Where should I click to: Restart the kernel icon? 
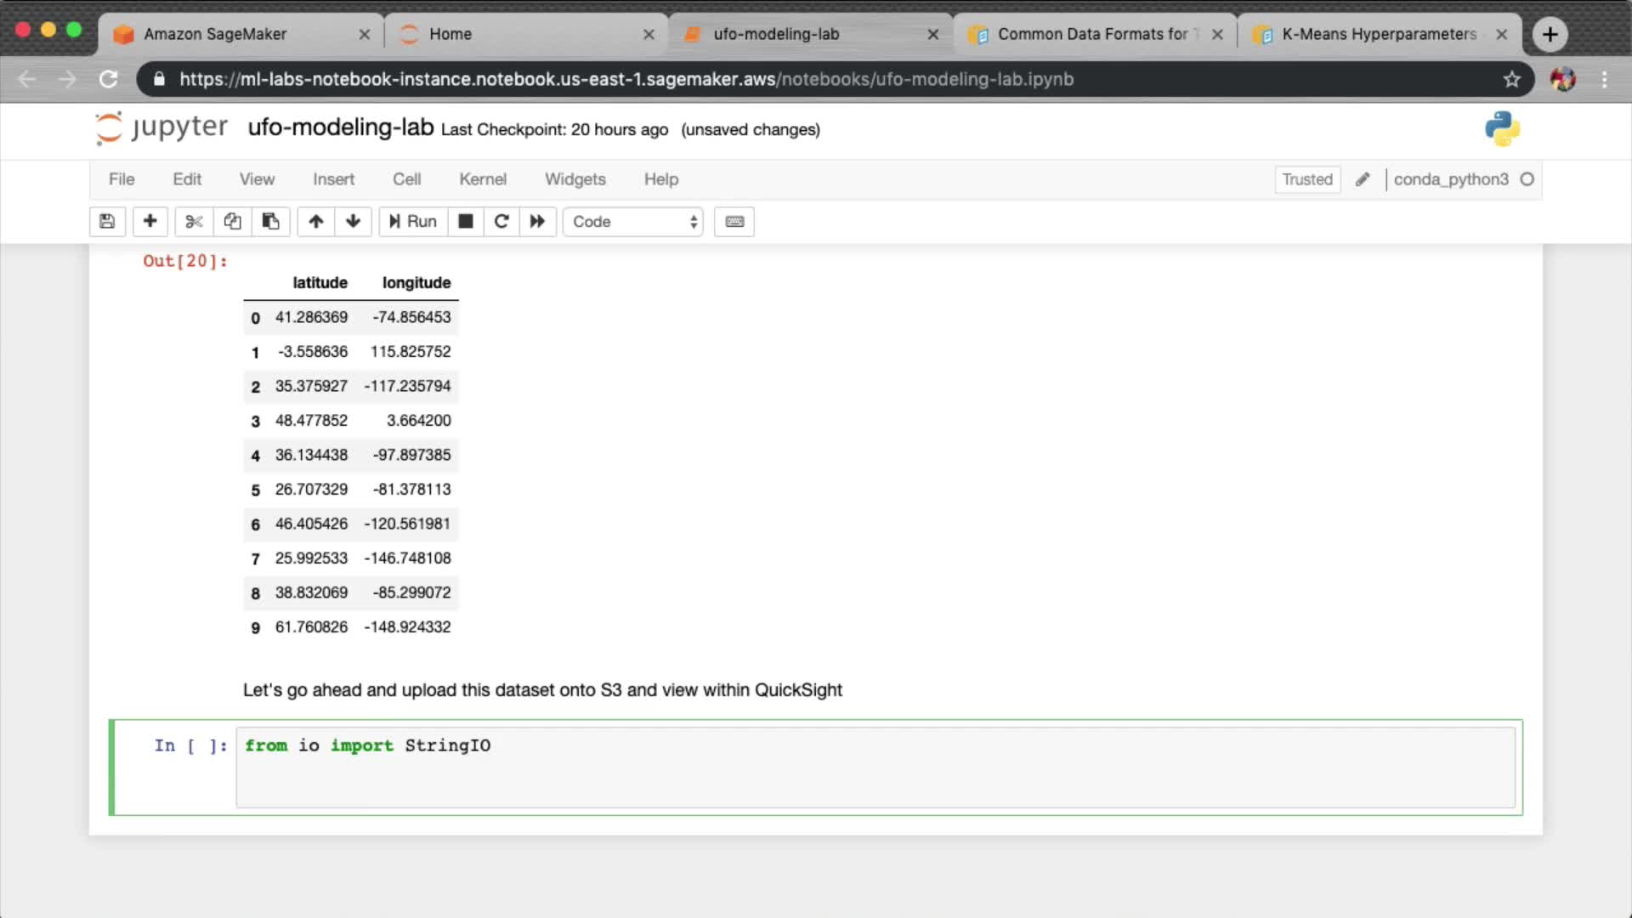pyautogui.click(x=501, y=222)
